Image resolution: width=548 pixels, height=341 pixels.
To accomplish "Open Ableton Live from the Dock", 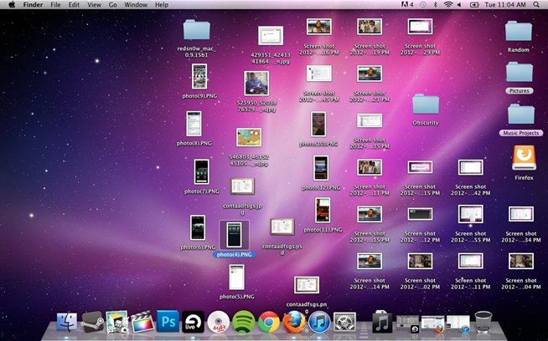I will coord(193,322).
